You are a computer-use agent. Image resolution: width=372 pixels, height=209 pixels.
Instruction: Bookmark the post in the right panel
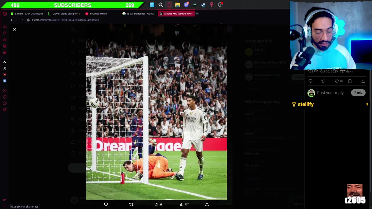[x=350, y=81]
